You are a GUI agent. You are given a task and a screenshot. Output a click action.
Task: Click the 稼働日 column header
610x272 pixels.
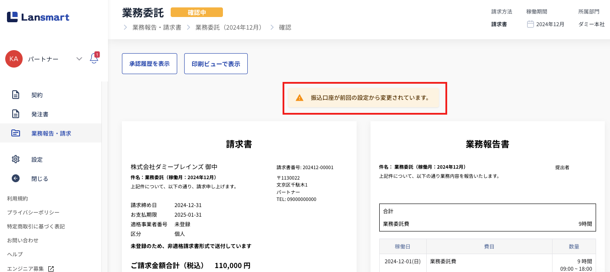pyautogui.click(x=403, y=247)
